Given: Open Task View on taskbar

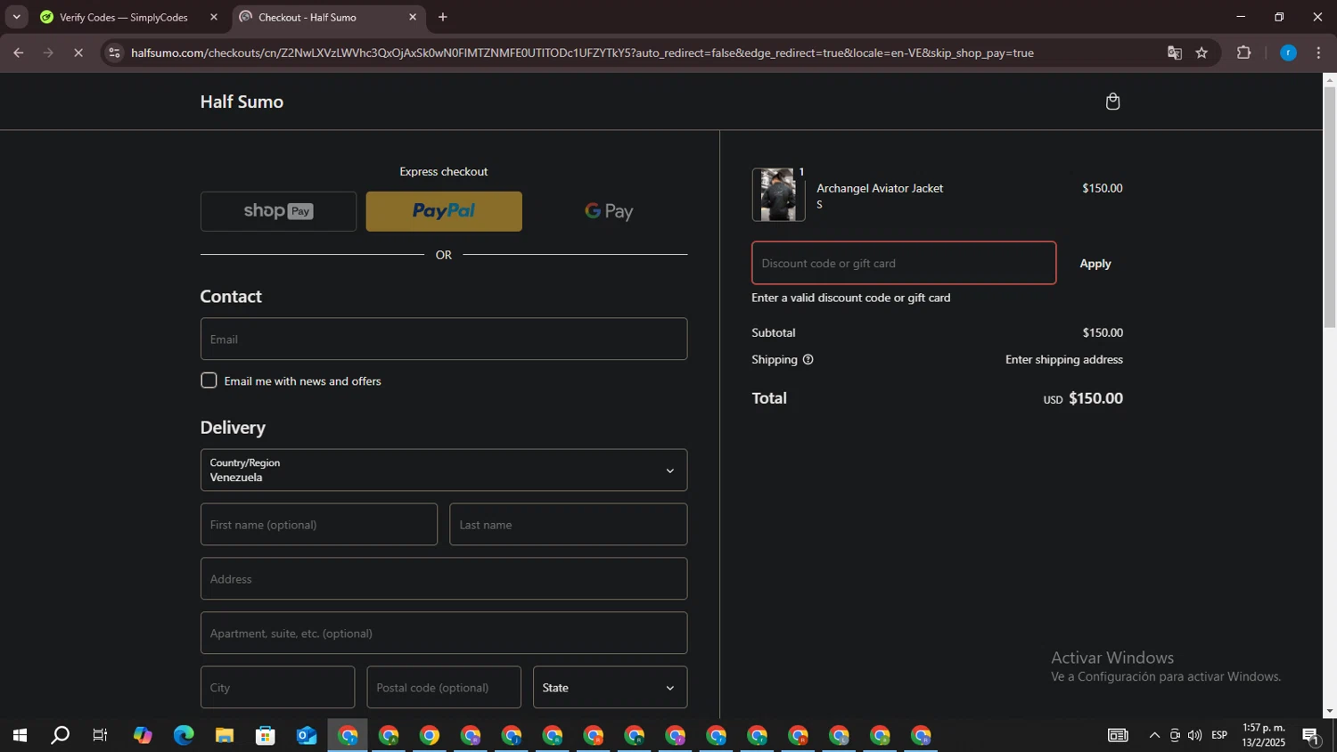Looking at the screenshot, I should (101, 735).
